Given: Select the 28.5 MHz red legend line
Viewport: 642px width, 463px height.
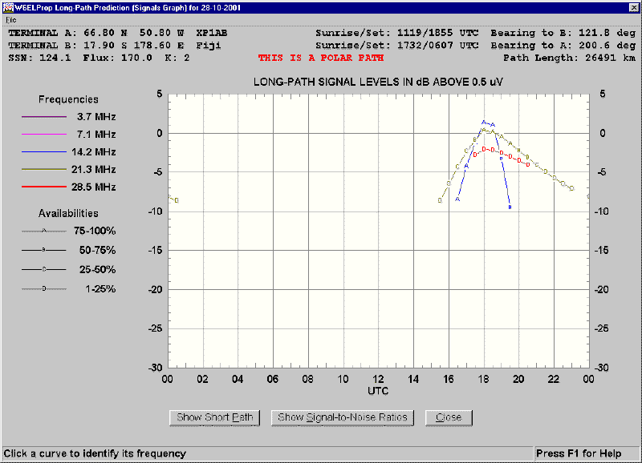Looking at the screenshot, I should click(44, 187).
